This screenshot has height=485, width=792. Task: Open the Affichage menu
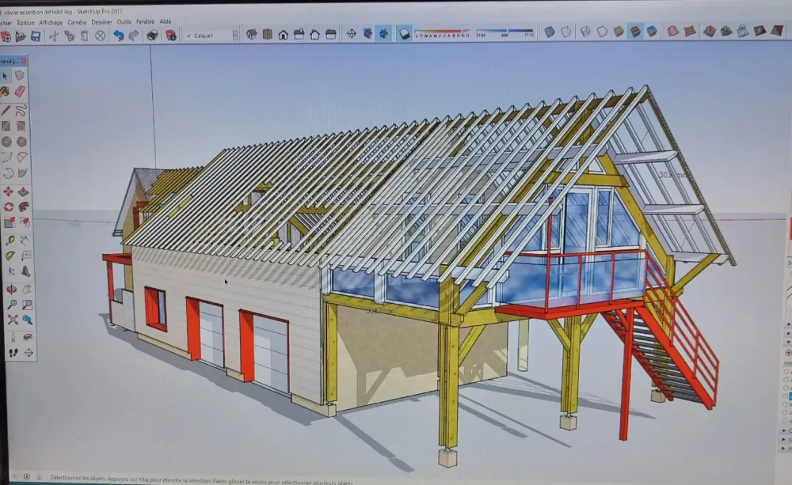(51, 22)
